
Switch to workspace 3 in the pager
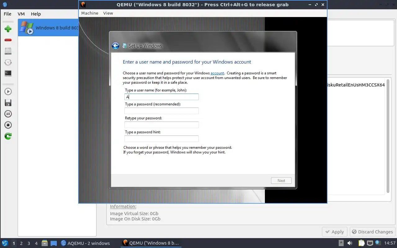[29, 243]
